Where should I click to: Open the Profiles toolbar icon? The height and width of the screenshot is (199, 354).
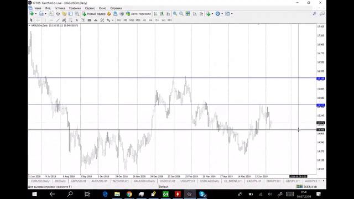(41, 14)
